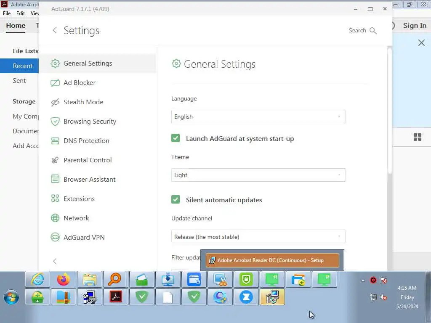The height and width of the screenshot is (323, 431).
Task: Open the green folder app in taskbar
Action: click(142, 279)
